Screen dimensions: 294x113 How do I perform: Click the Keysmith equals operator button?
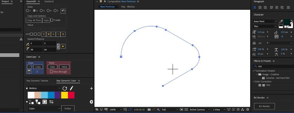pos(44,34)
